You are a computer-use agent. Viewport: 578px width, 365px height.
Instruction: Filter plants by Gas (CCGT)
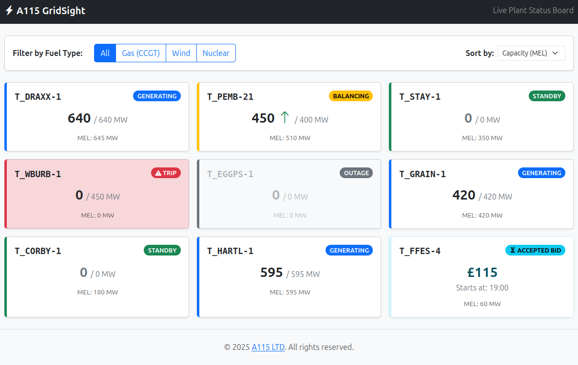pos(141,53)
